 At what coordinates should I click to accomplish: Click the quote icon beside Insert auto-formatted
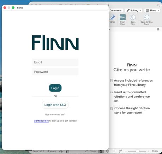111,92
